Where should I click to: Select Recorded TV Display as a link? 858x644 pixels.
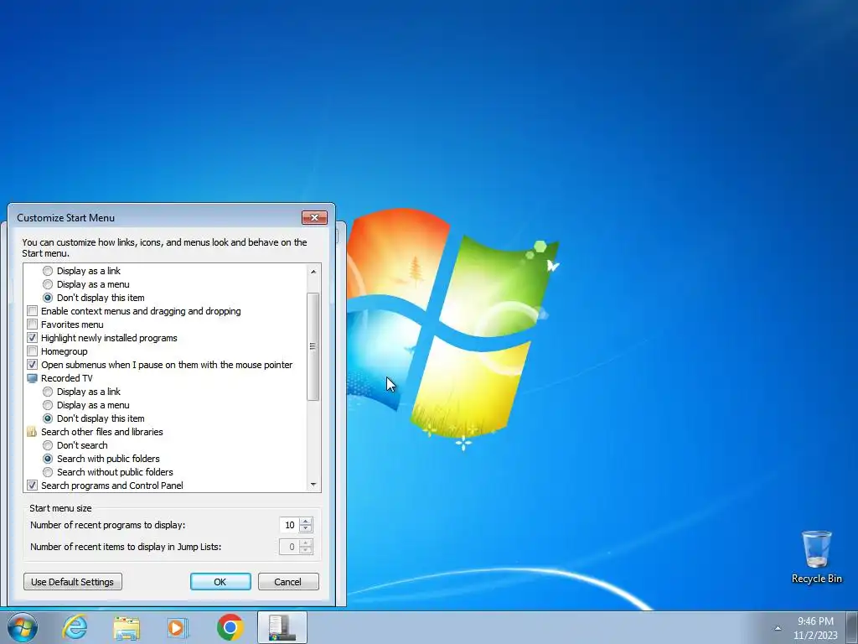[x=48, y=392]
